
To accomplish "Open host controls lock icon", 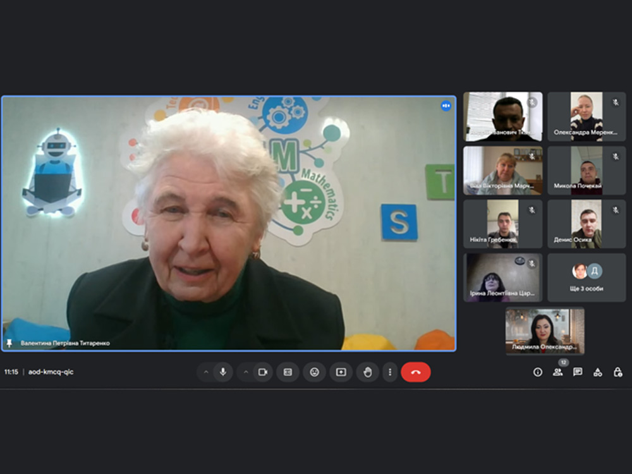I will pos(617,372).
